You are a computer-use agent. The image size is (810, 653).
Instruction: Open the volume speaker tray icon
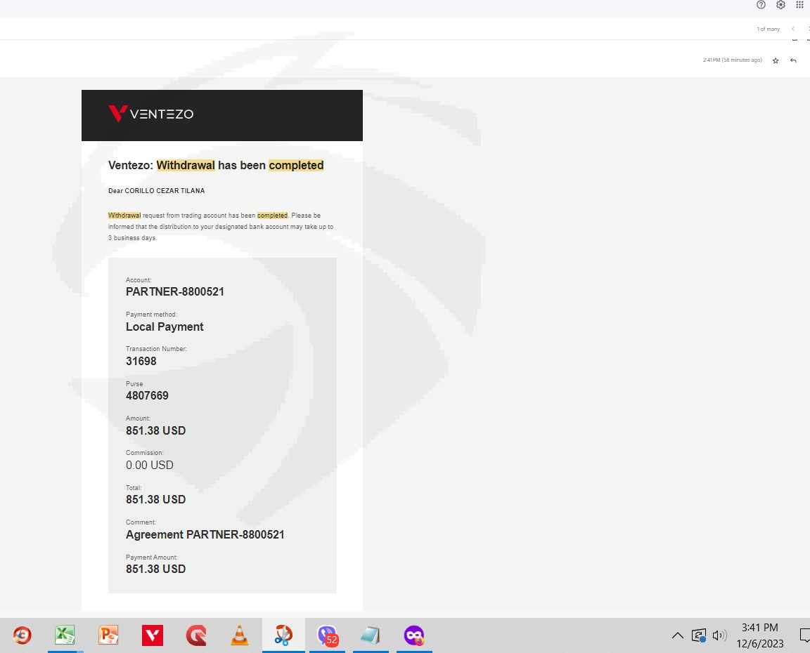(x=719, y=635)
